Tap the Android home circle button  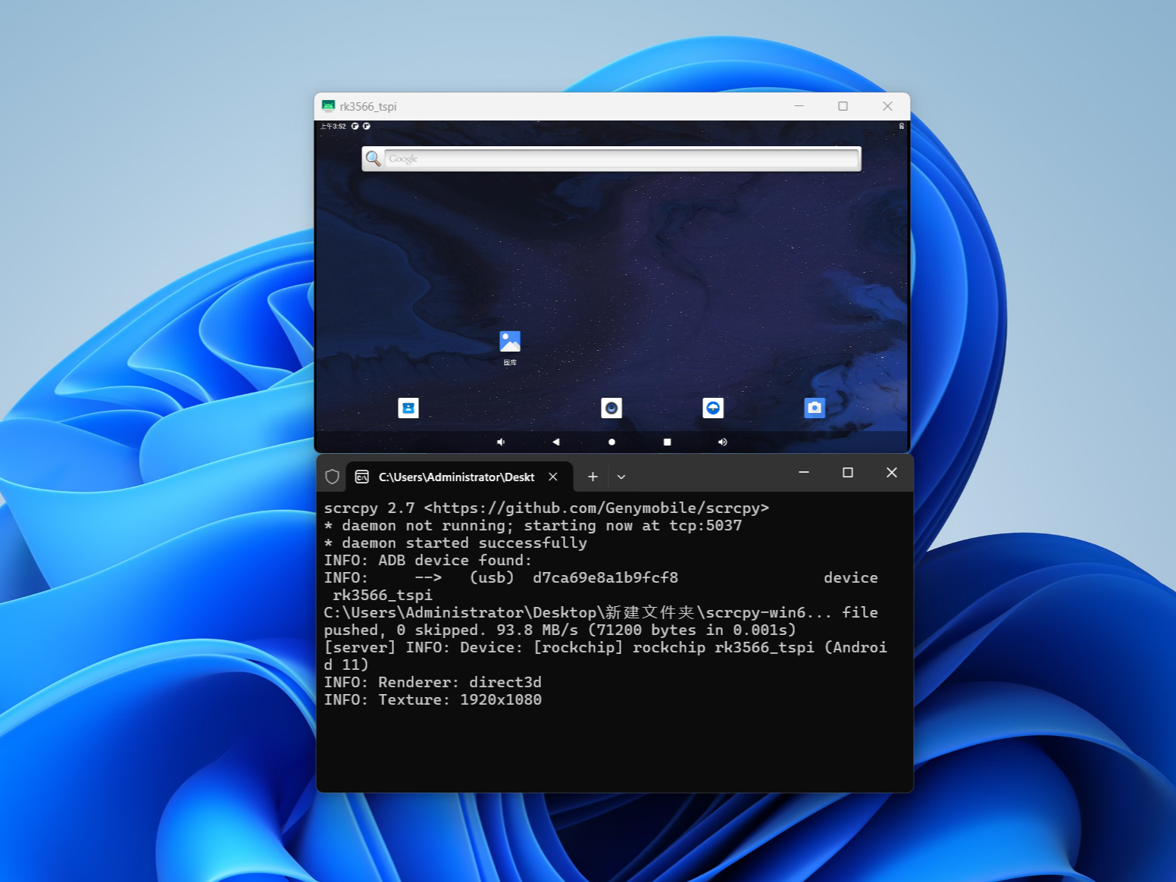[611, 442]
